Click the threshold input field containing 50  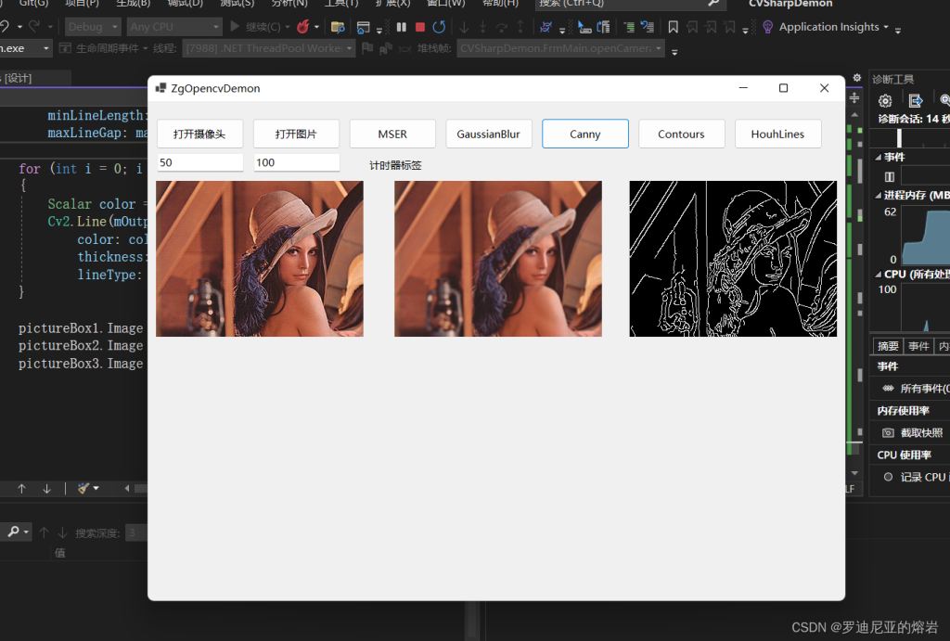200,162
